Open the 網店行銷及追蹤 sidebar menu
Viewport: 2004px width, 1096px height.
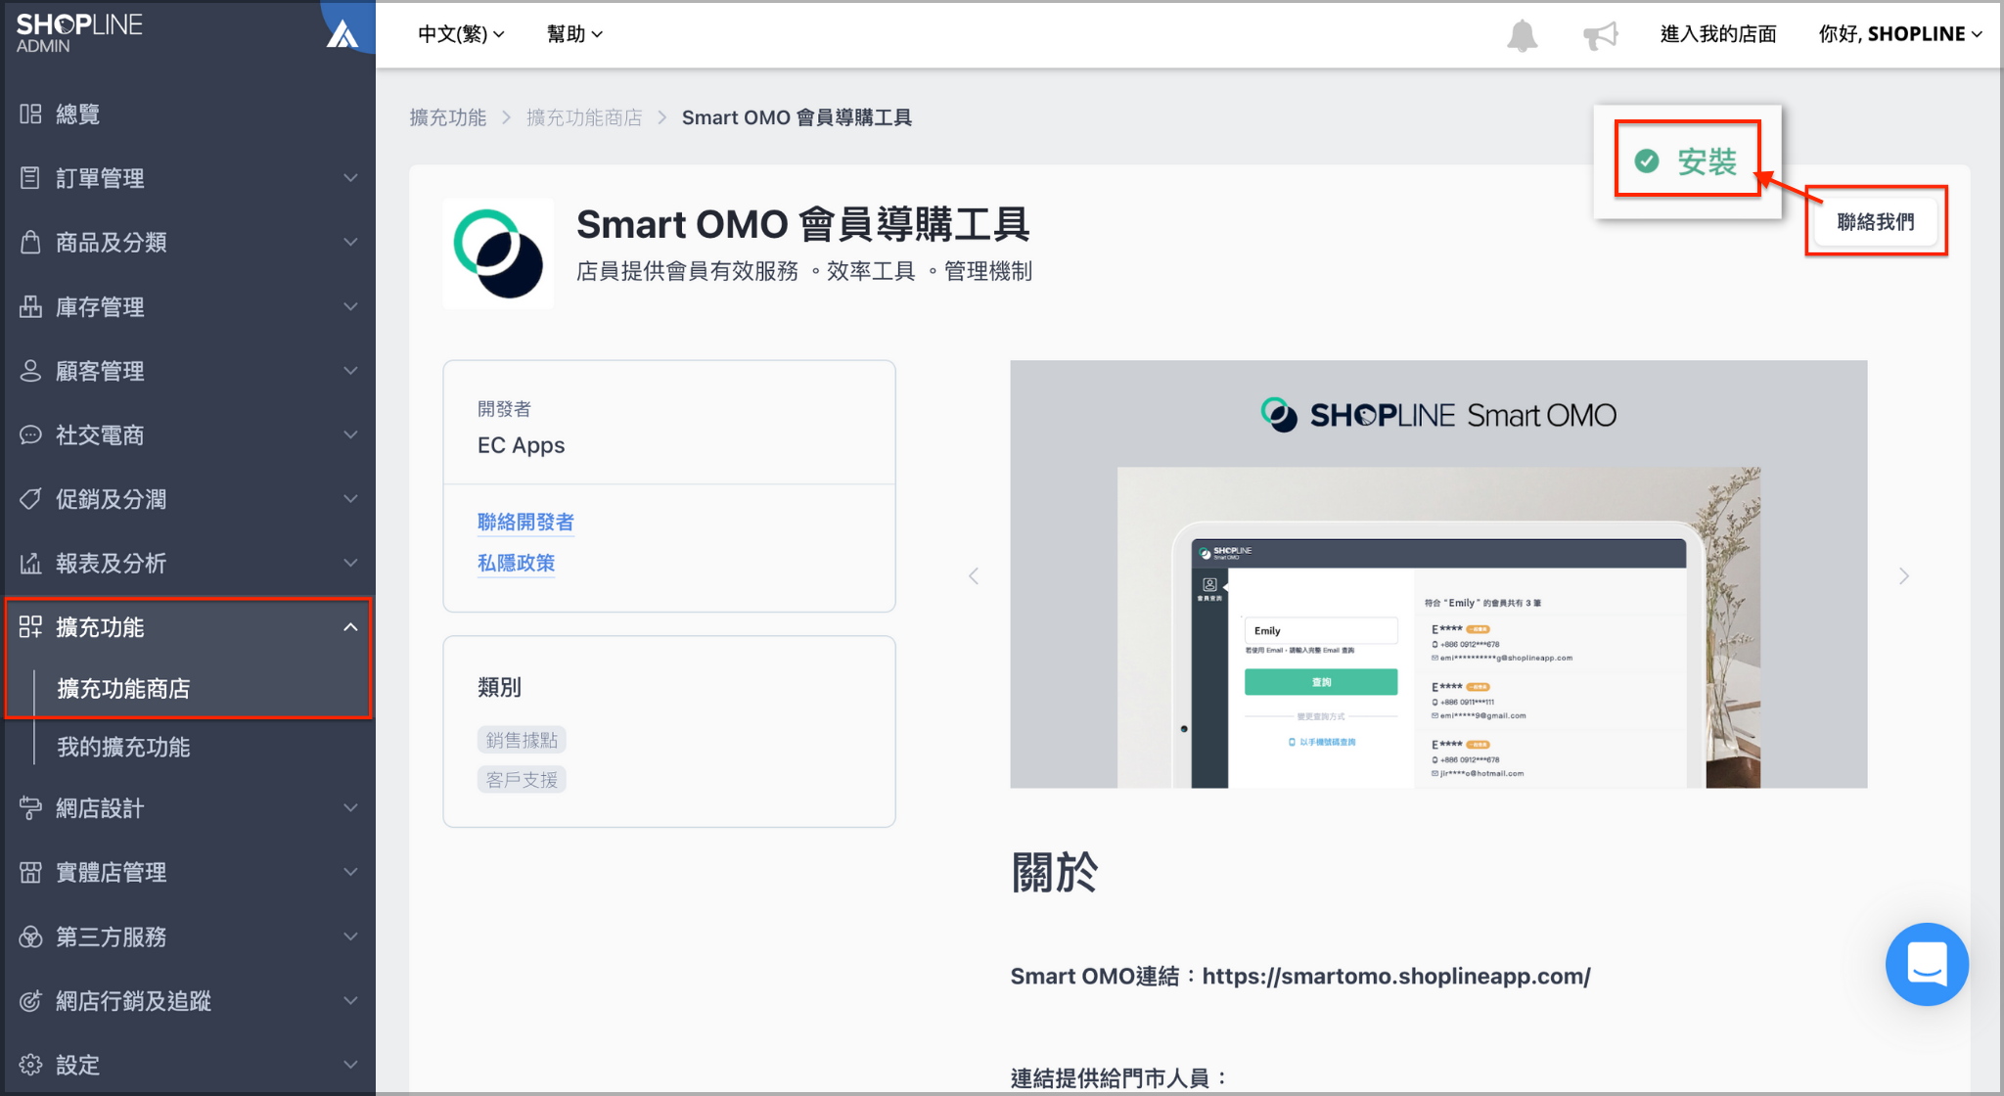point(188,1001)
